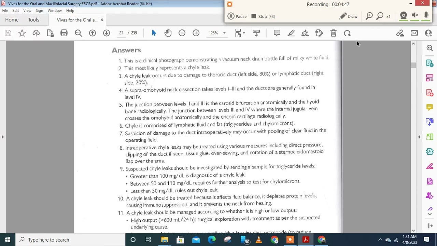Open File Explorer from the taskbar
This screenshot has height=246, width=437.
(x=165, y=240)
